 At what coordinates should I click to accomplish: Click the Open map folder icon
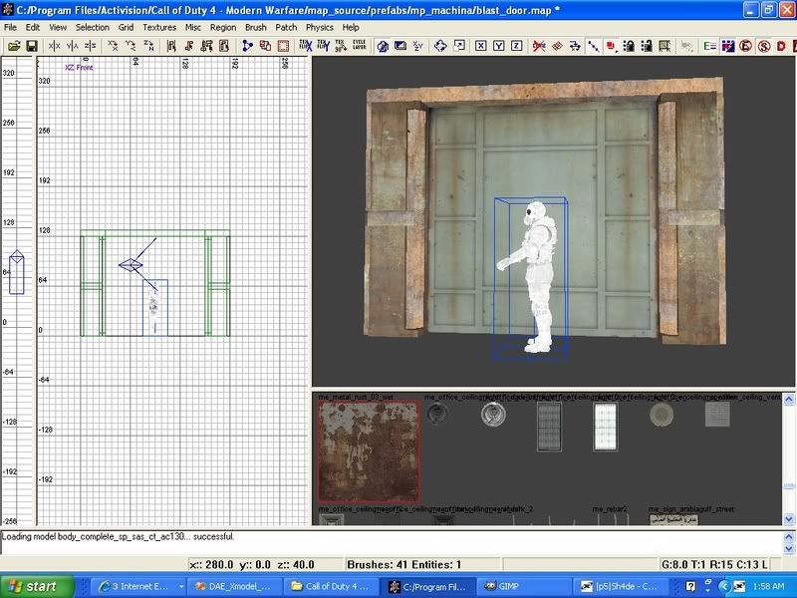[14, 46]
